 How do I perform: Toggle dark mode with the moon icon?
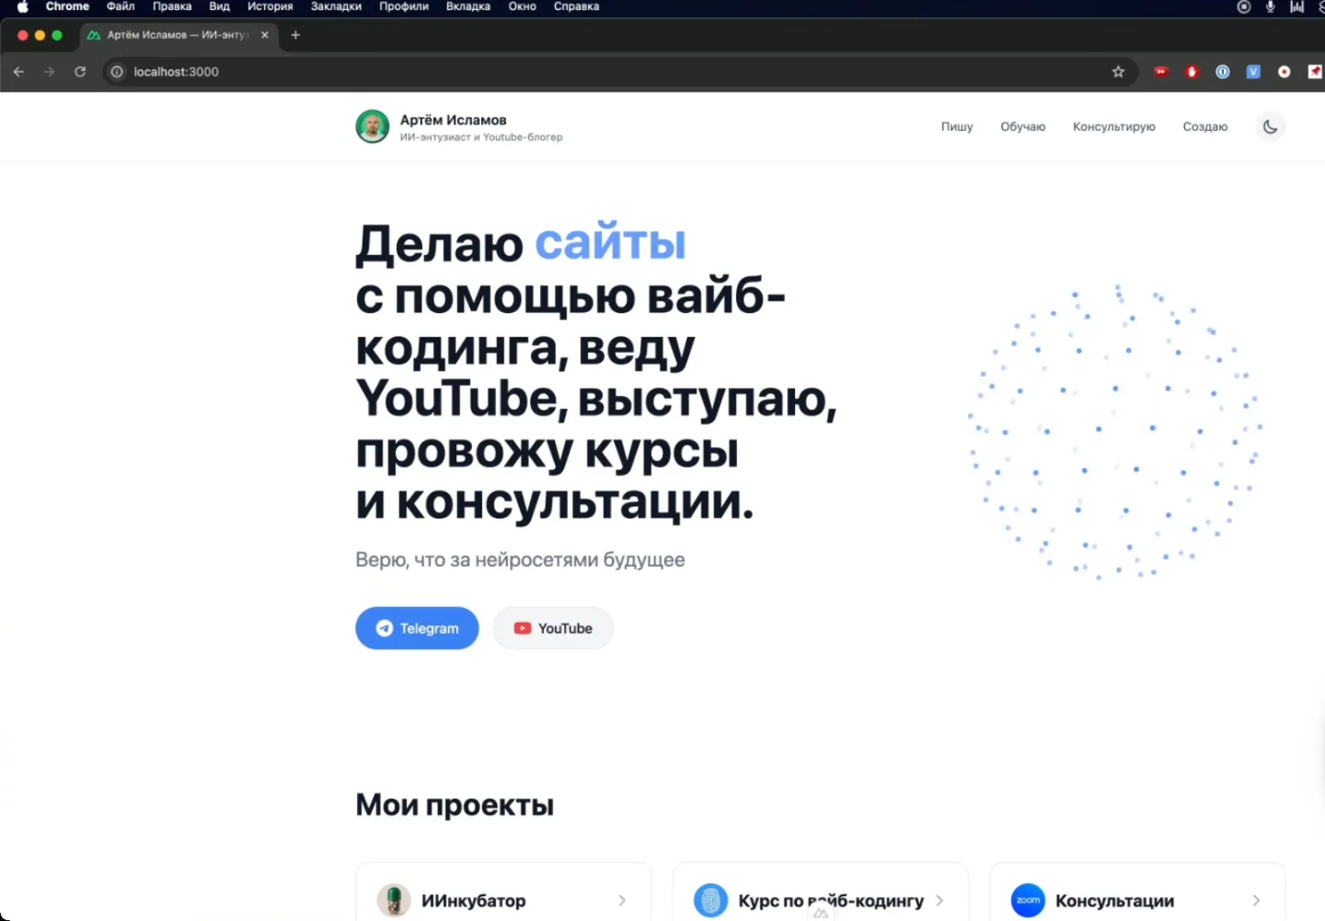1270,127
